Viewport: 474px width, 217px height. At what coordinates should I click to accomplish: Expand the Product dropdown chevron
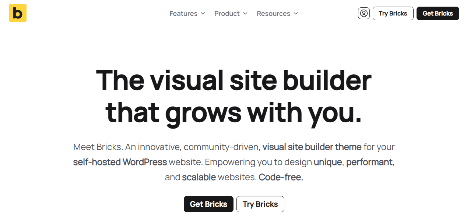[x=245, y=14]
